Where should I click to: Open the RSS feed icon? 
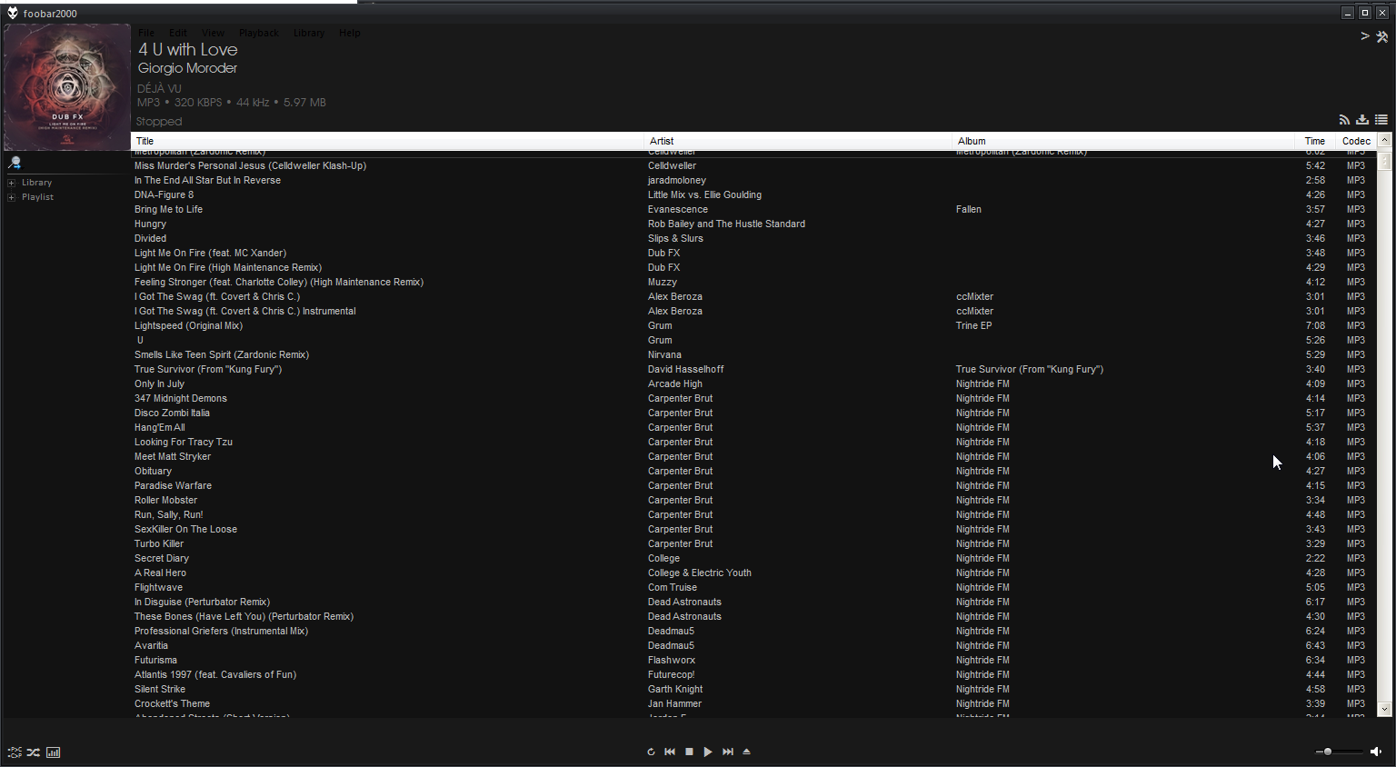click(x=1344, y=120)
